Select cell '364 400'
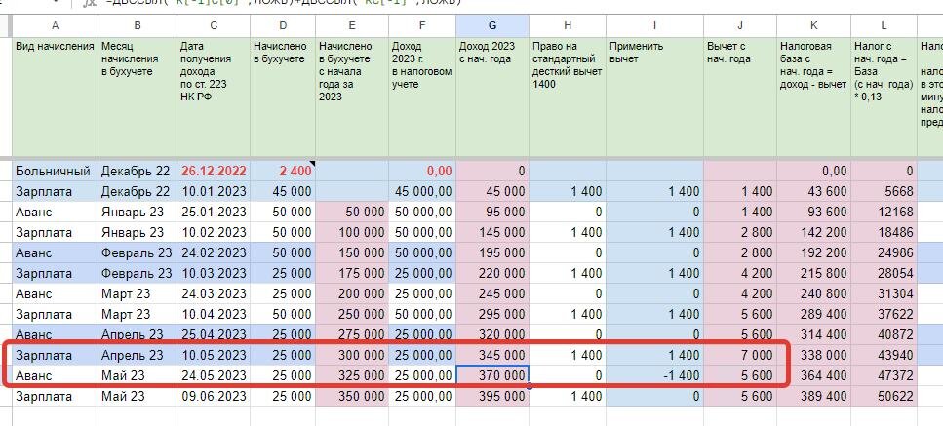 click(813, 375)
